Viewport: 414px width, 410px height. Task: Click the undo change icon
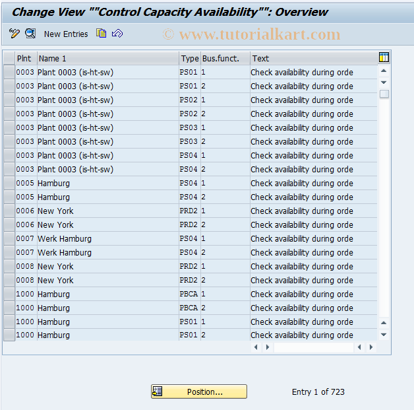click(117, 34)
